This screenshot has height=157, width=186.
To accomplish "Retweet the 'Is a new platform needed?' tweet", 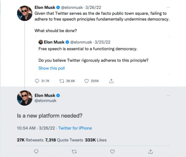I will point(74,151).
